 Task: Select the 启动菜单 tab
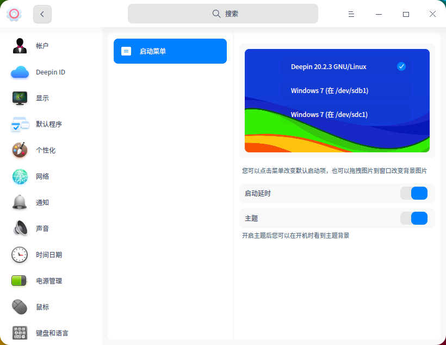170,51
